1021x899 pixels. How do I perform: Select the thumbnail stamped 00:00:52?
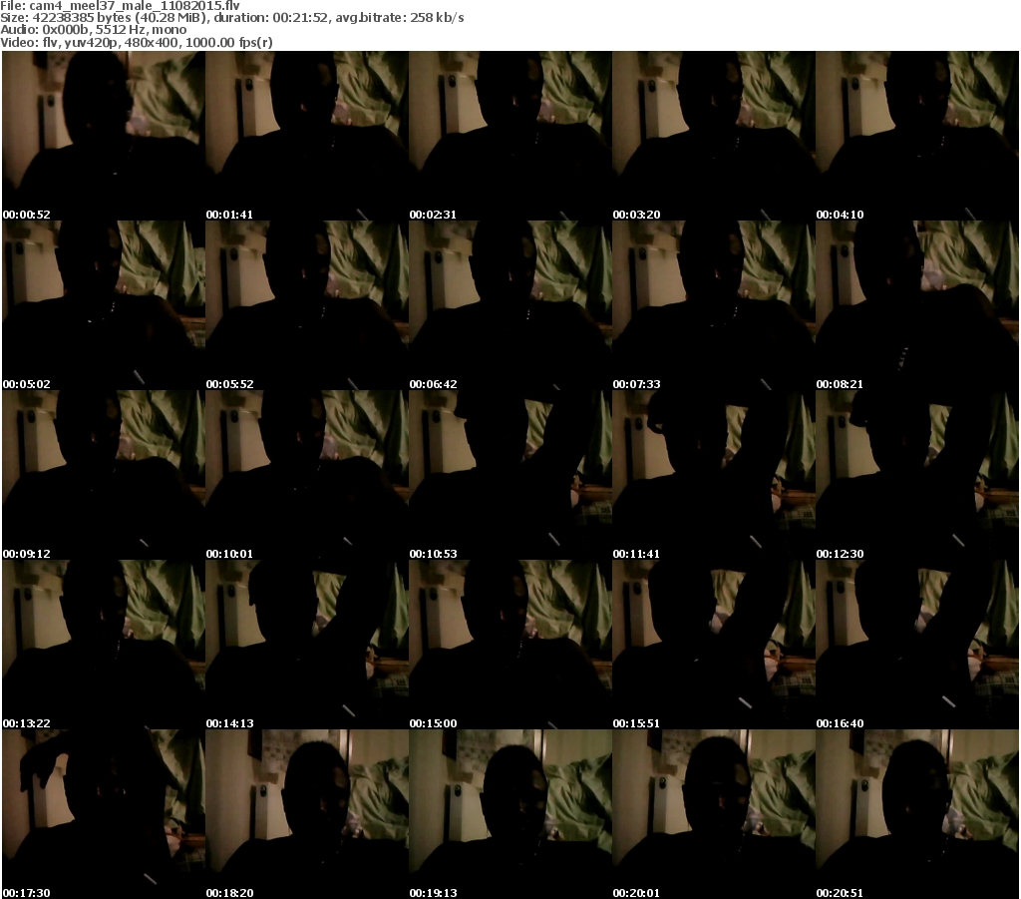click(104, 136)
